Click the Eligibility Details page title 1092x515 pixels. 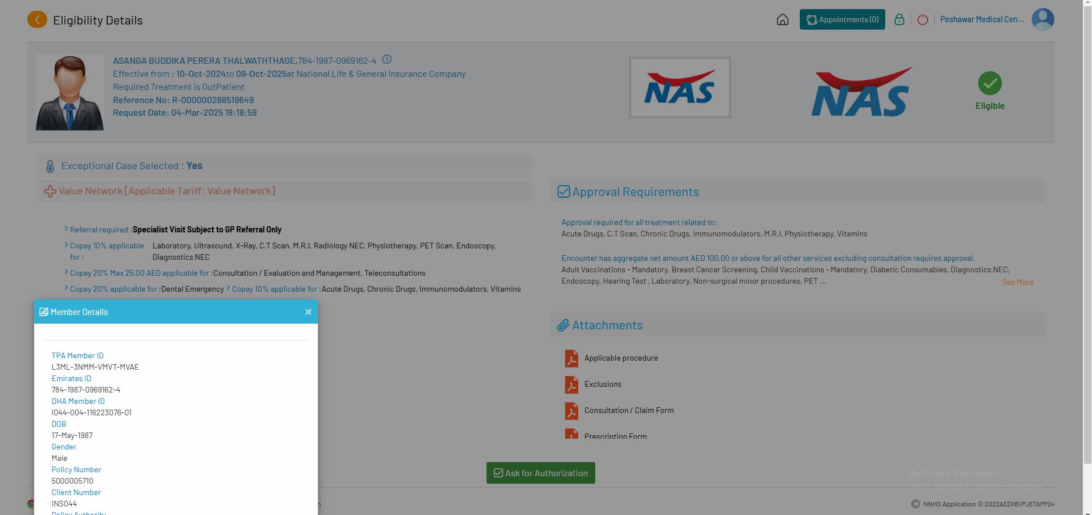point(98,20)
